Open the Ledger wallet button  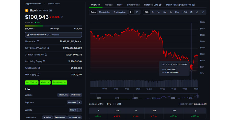73,110
